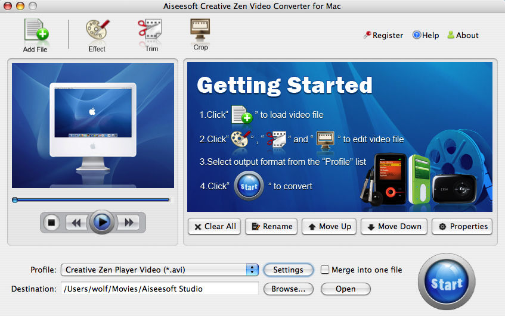Screen dimensions: 505x316
Task: Click the "3.Select output format" instruction text
Action: [x=283, y=162]
